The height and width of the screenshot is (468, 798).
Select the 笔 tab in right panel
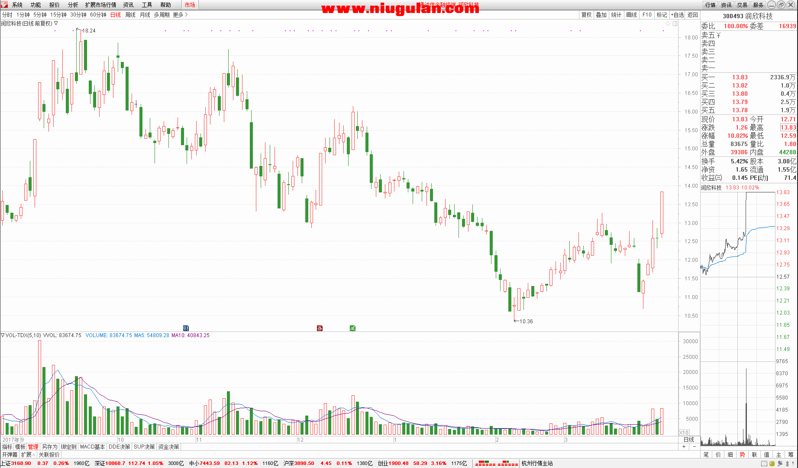[x=706, y=455]
